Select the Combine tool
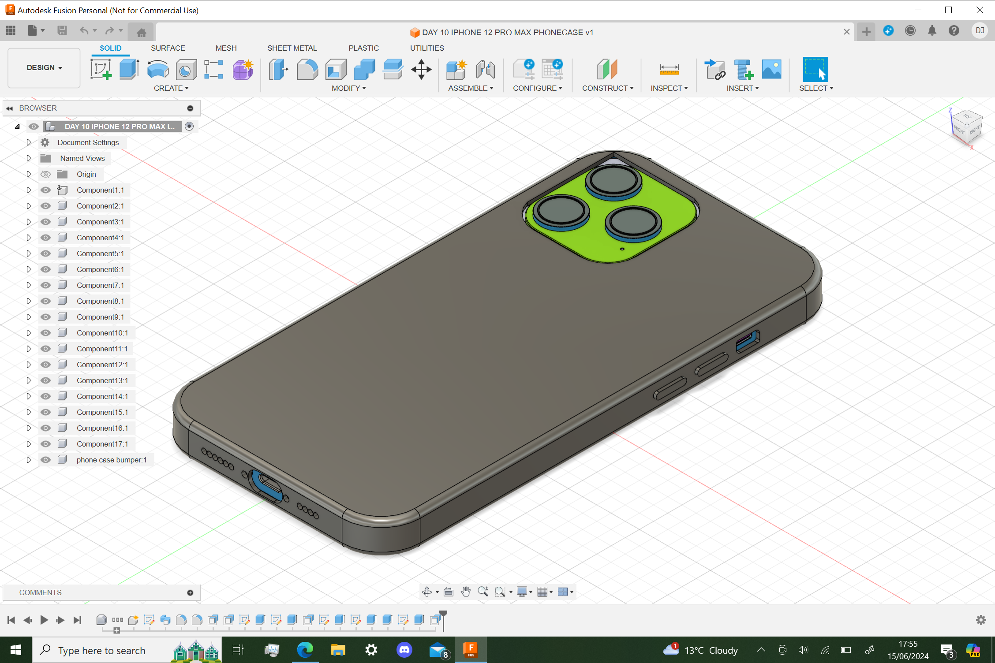Image resolution: width=995 pixels, height=663 pixels. pos(364,70)
